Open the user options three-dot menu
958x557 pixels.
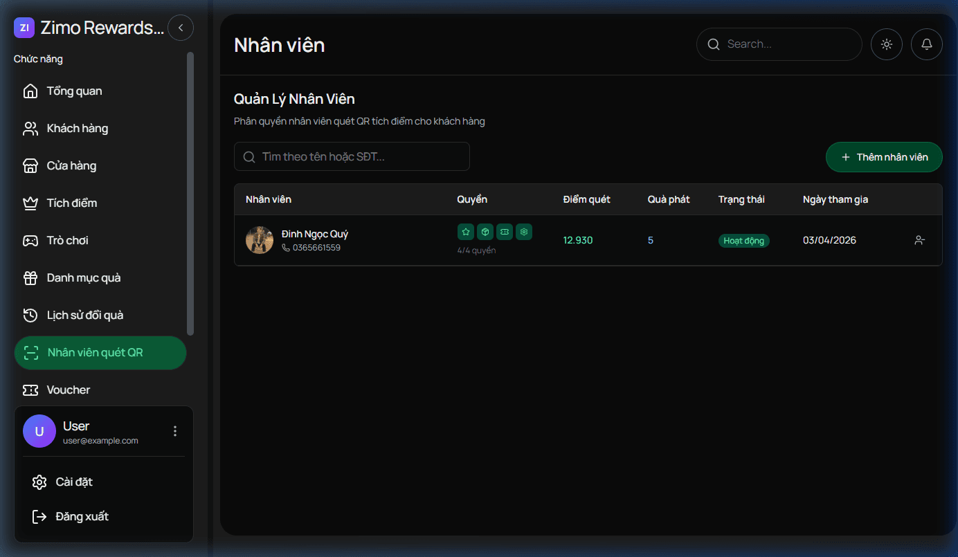pyautogui.click(x=175, y=431)
